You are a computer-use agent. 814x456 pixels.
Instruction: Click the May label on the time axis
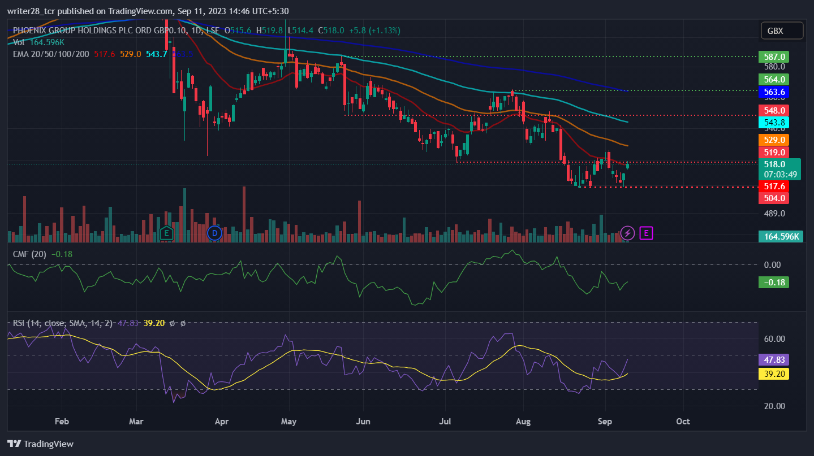[289, 422]
